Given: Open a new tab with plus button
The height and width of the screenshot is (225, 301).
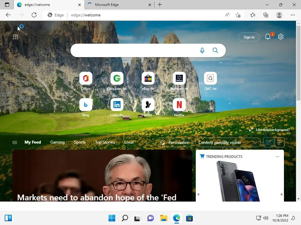Looking at the screenshot, I should tap(160, 5).
